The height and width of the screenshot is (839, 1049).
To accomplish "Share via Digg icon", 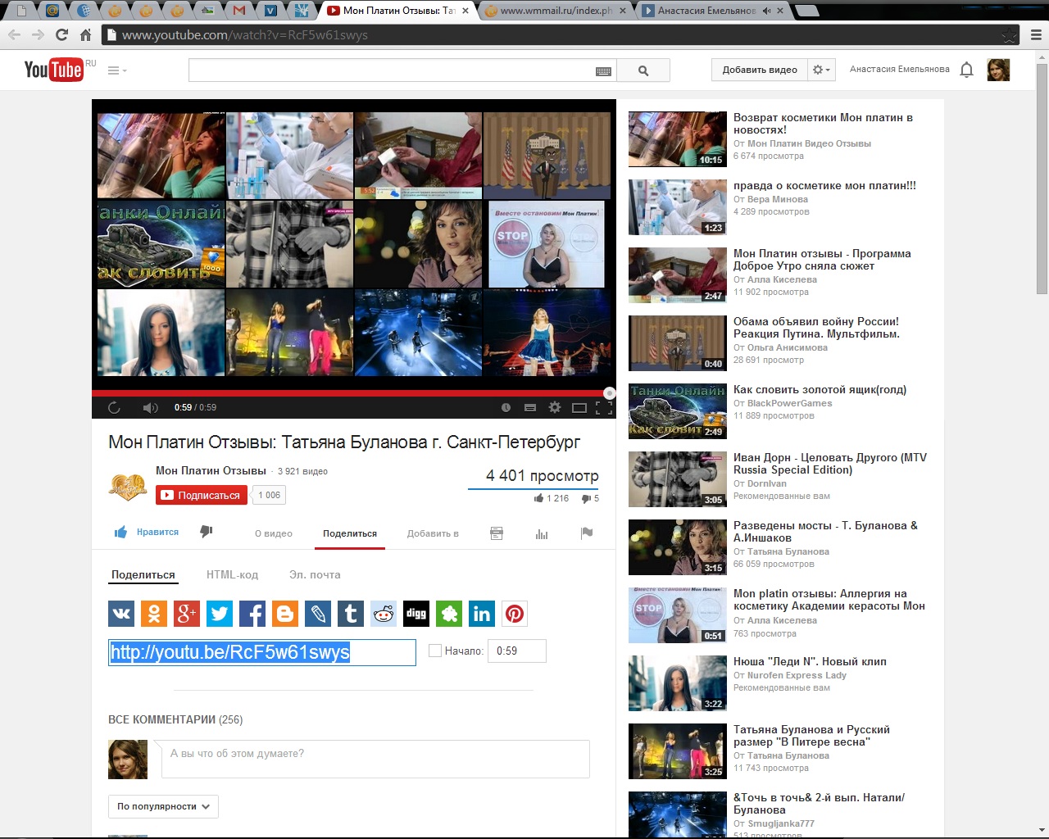I will (x=416, y=614).
